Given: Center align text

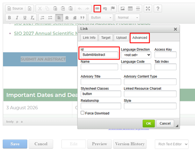Looking at the screenshot, I should pos(67,18).
